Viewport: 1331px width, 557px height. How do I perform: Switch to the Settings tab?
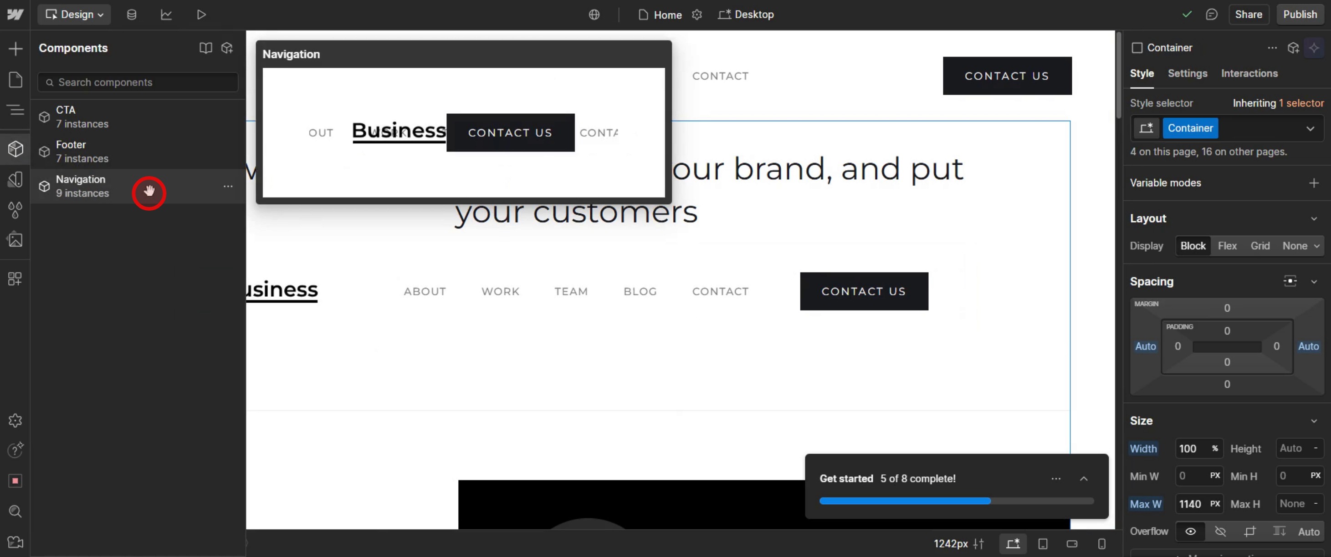click(x=1187, y=73)
